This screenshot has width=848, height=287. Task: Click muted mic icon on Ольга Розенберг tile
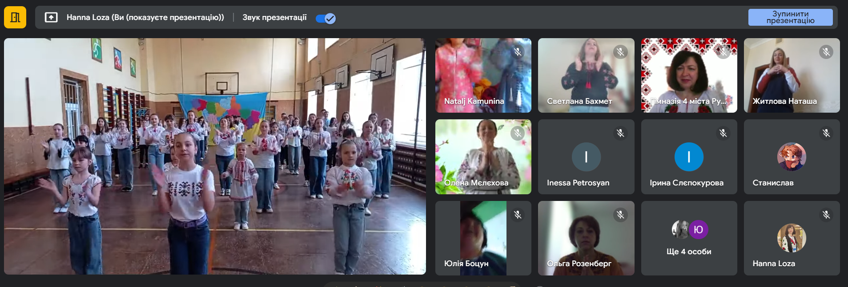(620, 215)
